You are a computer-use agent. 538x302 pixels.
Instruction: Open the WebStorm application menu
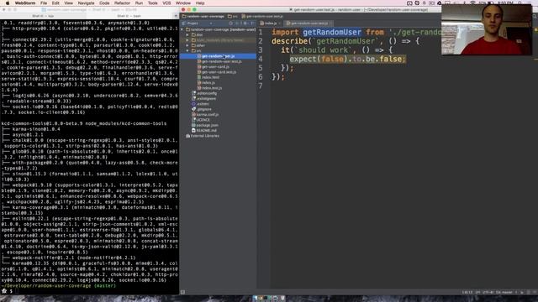25,3
